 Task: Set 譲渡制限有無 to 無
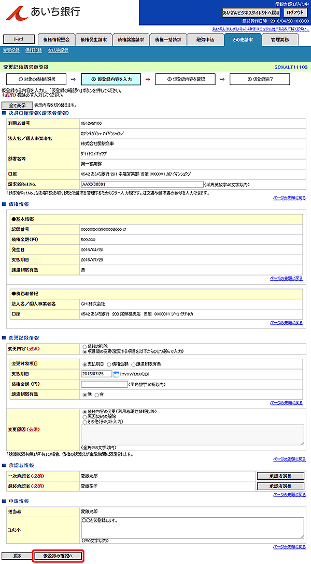(x=85, y=395)
